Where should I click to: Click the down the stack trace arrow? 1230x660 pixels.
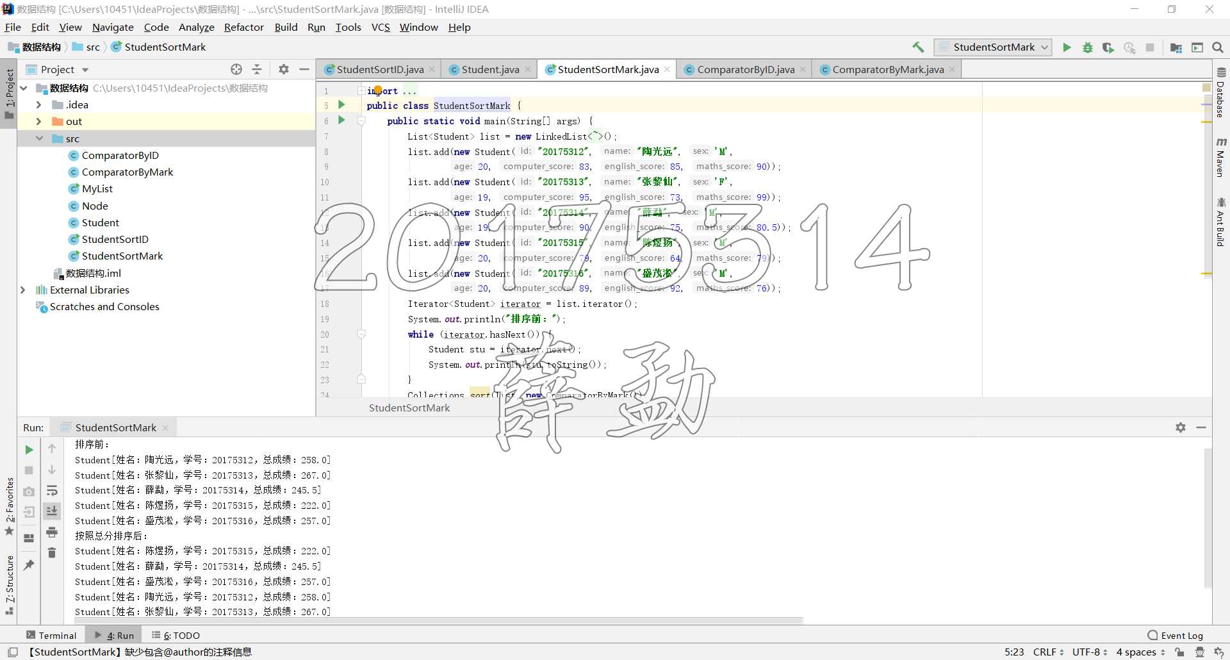click(x=52, y=470)
